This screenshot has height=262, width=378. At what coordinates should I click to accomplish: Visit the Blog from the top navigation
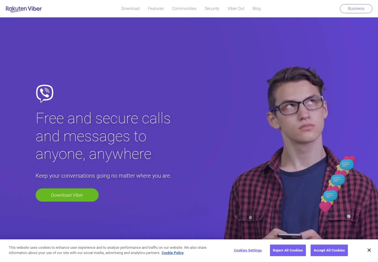point(257,9)
